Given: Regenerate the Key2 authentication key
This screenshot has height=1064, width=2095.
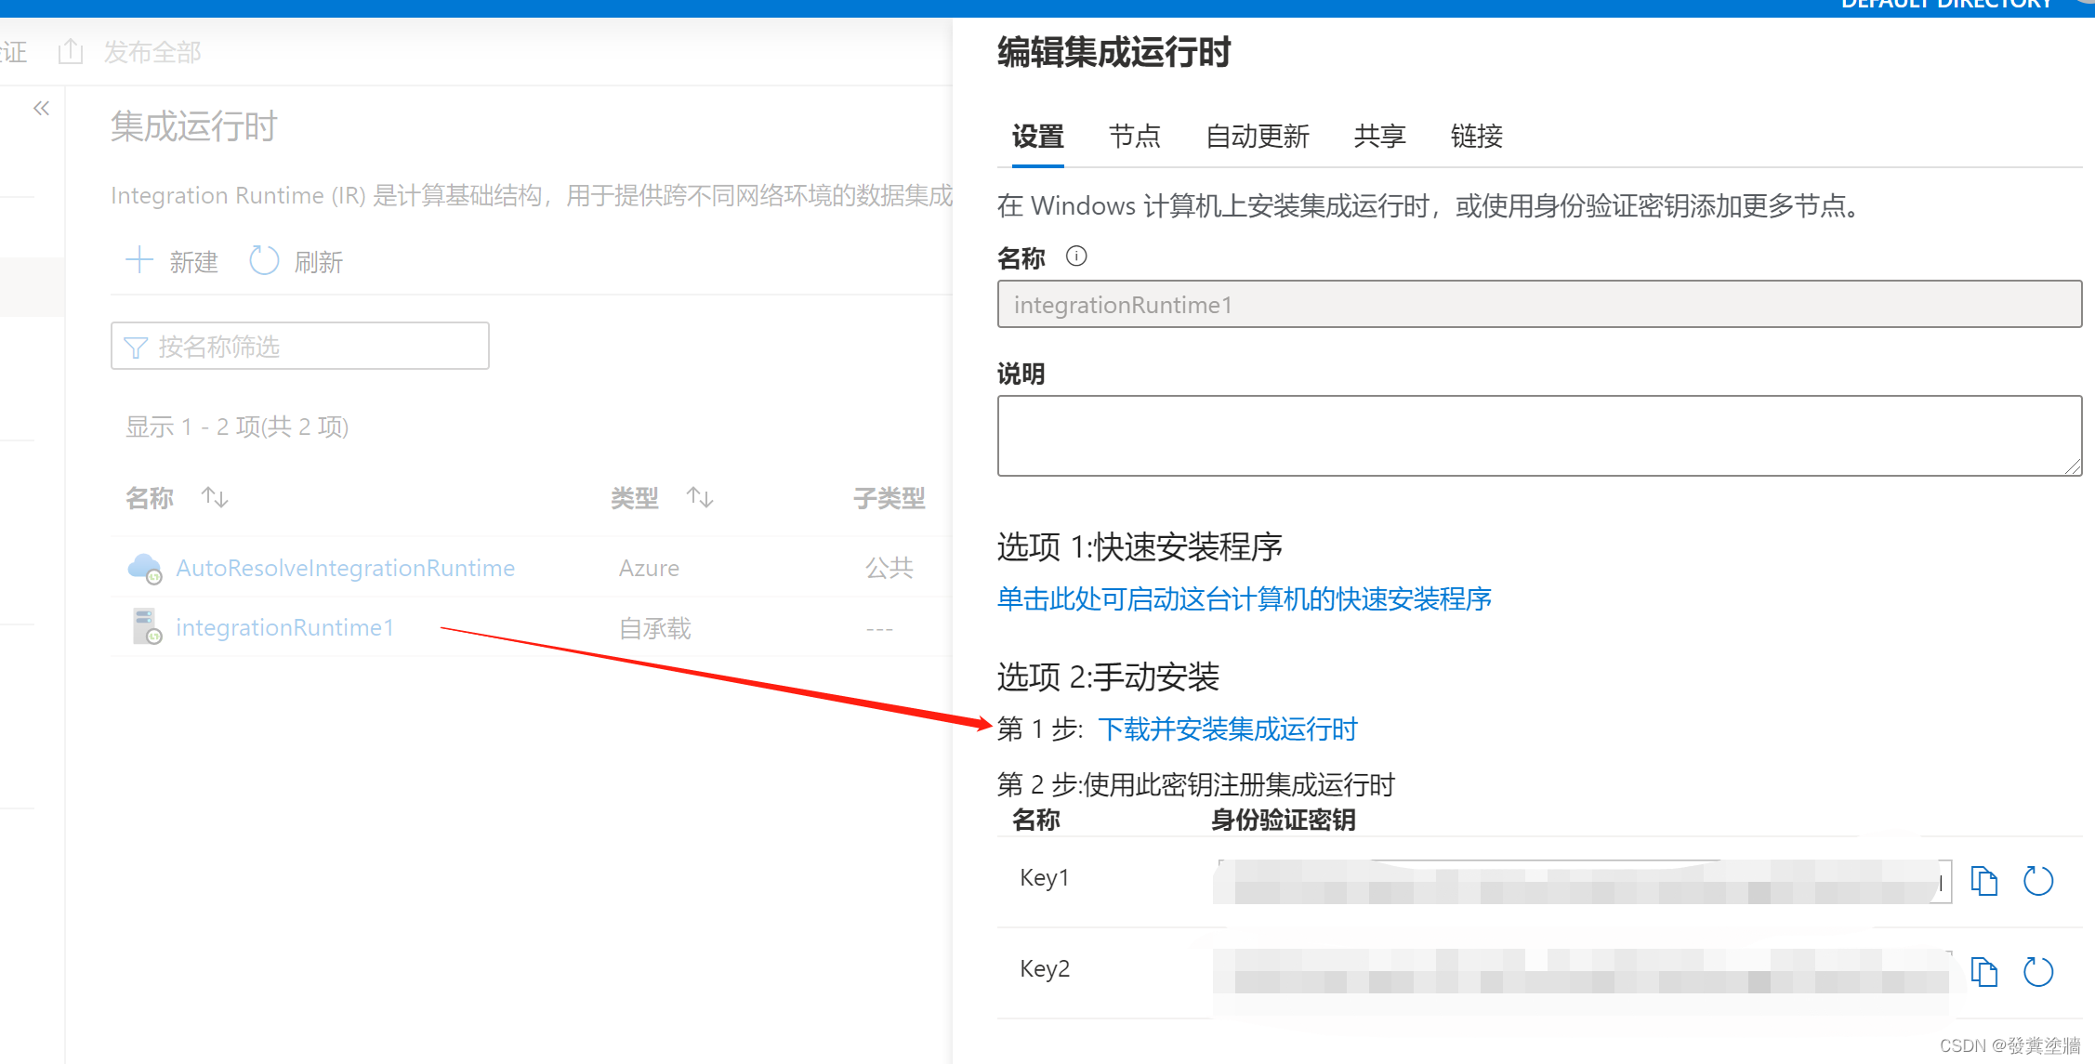Looking at the screenshot, I should tap(2038, 972).
